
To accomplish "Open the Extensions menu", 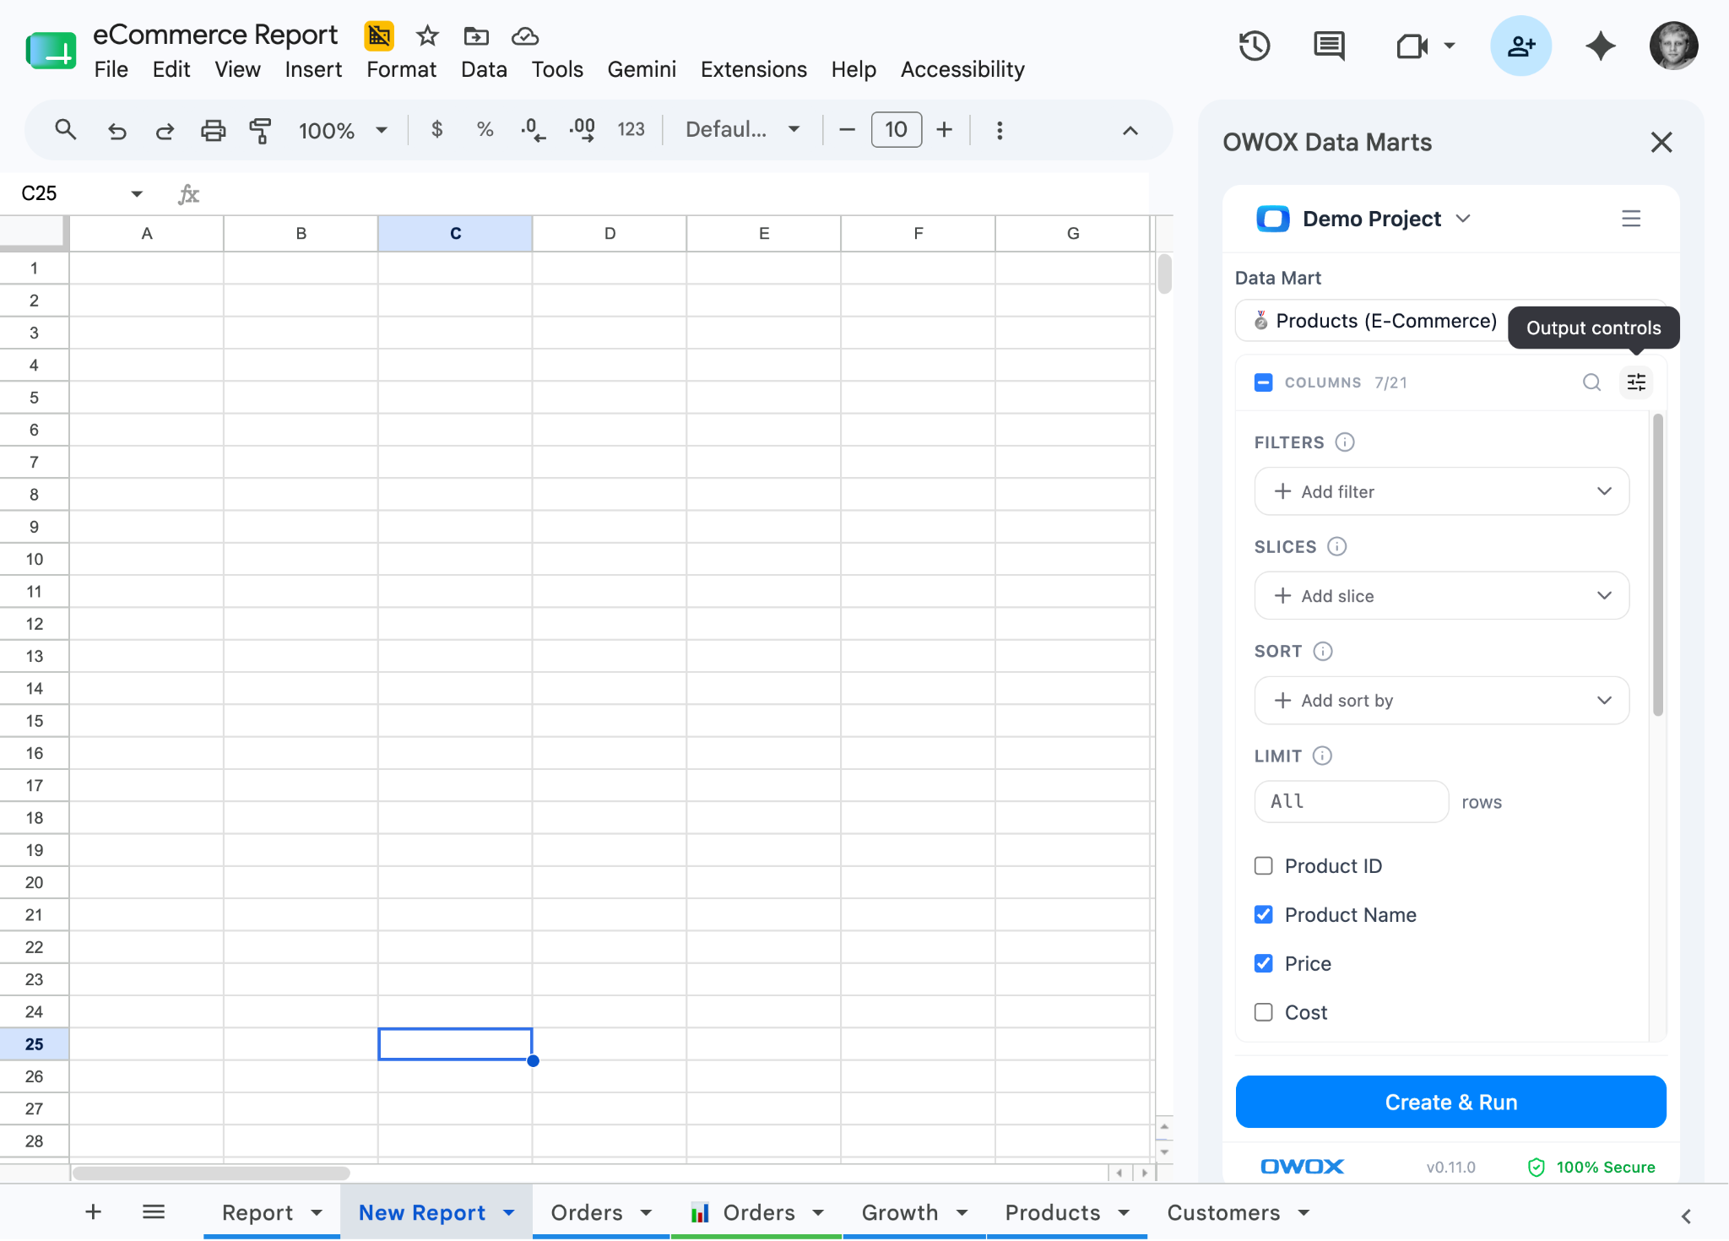I will 753,69.
